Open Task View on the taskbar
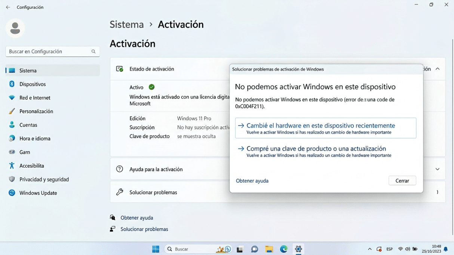Viewport: 454px width, 255px height. 240,249
